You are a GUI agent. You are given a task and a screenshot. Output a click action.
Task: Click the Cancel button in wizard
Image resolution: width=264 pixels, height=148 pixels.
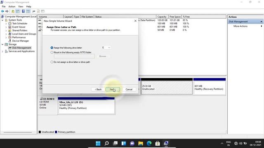tap(129, 90)
